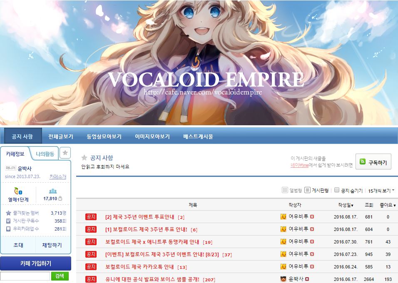
Task: Click the cafe search input field
Action: pos(25,276)
